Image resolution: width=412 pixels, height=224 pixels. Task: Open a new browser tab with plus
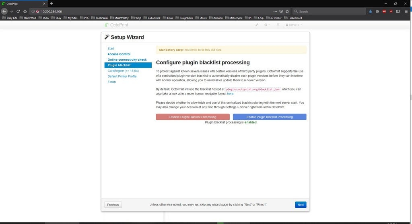tap(51, 3)
